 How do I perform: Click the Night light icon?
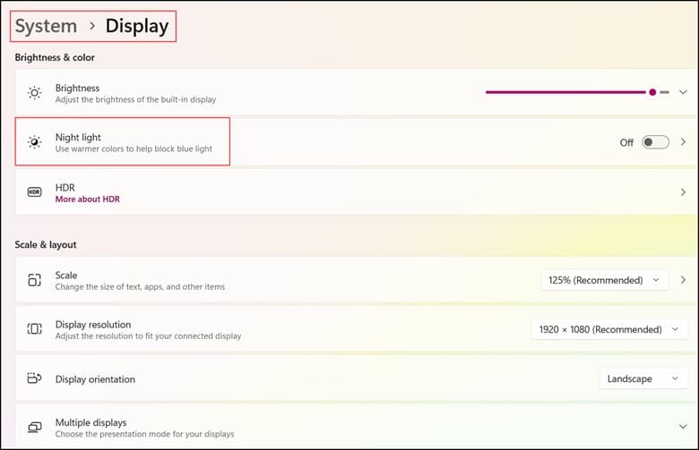(34, 142)
